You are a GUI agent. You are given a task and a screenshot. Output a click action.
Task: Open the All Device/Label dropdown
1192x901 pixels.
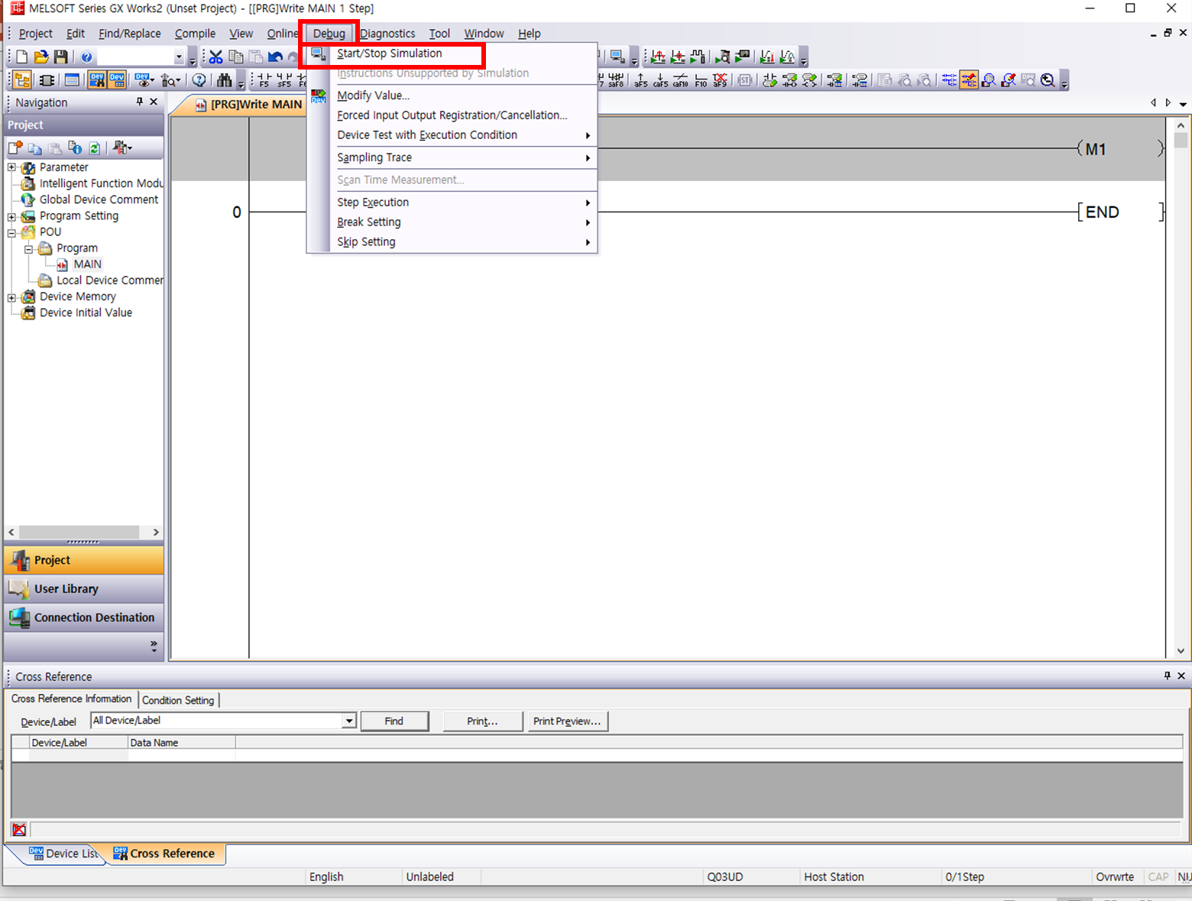349,721
